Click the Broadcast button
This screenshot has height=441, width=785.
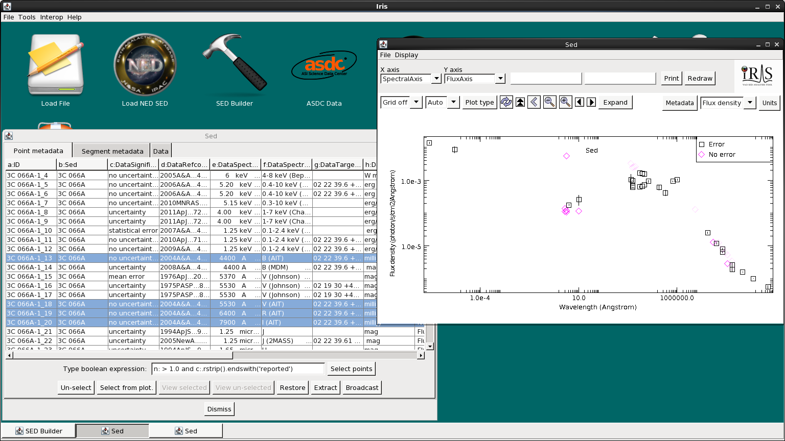tap(362, 387)
